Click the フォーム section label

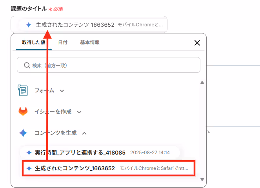pyautogui.click(x=44, y=90)
